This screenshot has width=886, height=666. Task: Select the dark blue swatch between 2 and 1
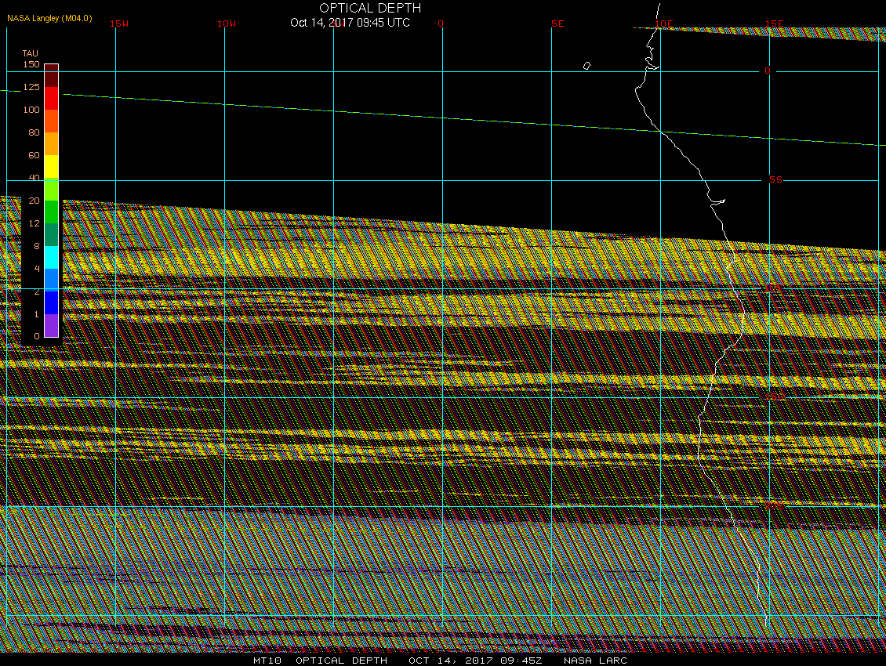tap(52, 302)
